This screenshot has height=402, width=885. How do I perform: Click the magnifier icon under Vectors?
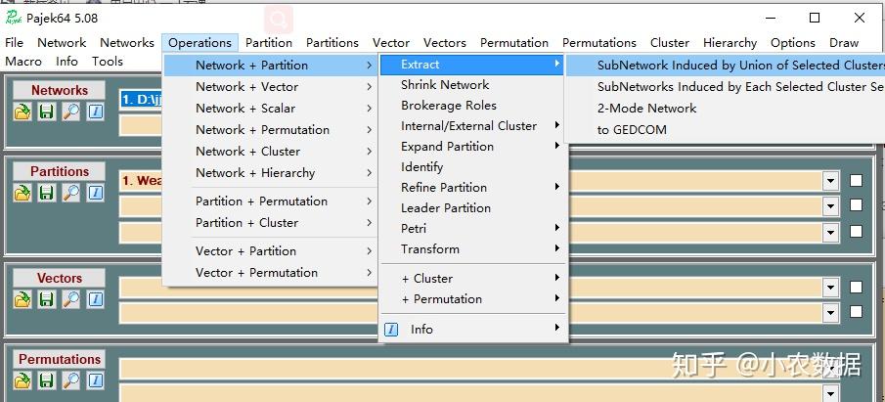pyautogui.click(x=70, y=299)
